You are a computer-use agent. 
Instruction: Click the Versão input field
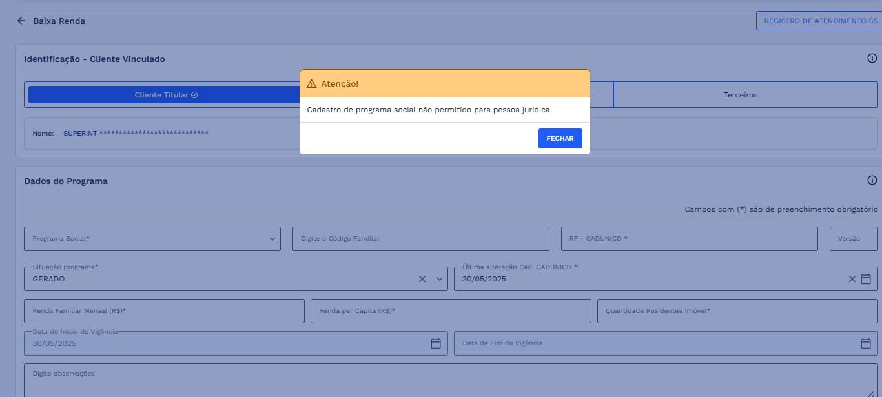(853, 239)
